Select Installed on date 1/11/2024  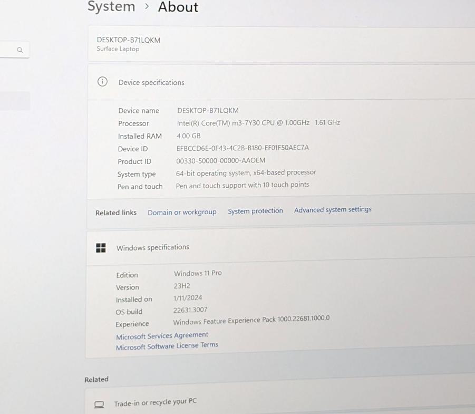click(188, 298)
